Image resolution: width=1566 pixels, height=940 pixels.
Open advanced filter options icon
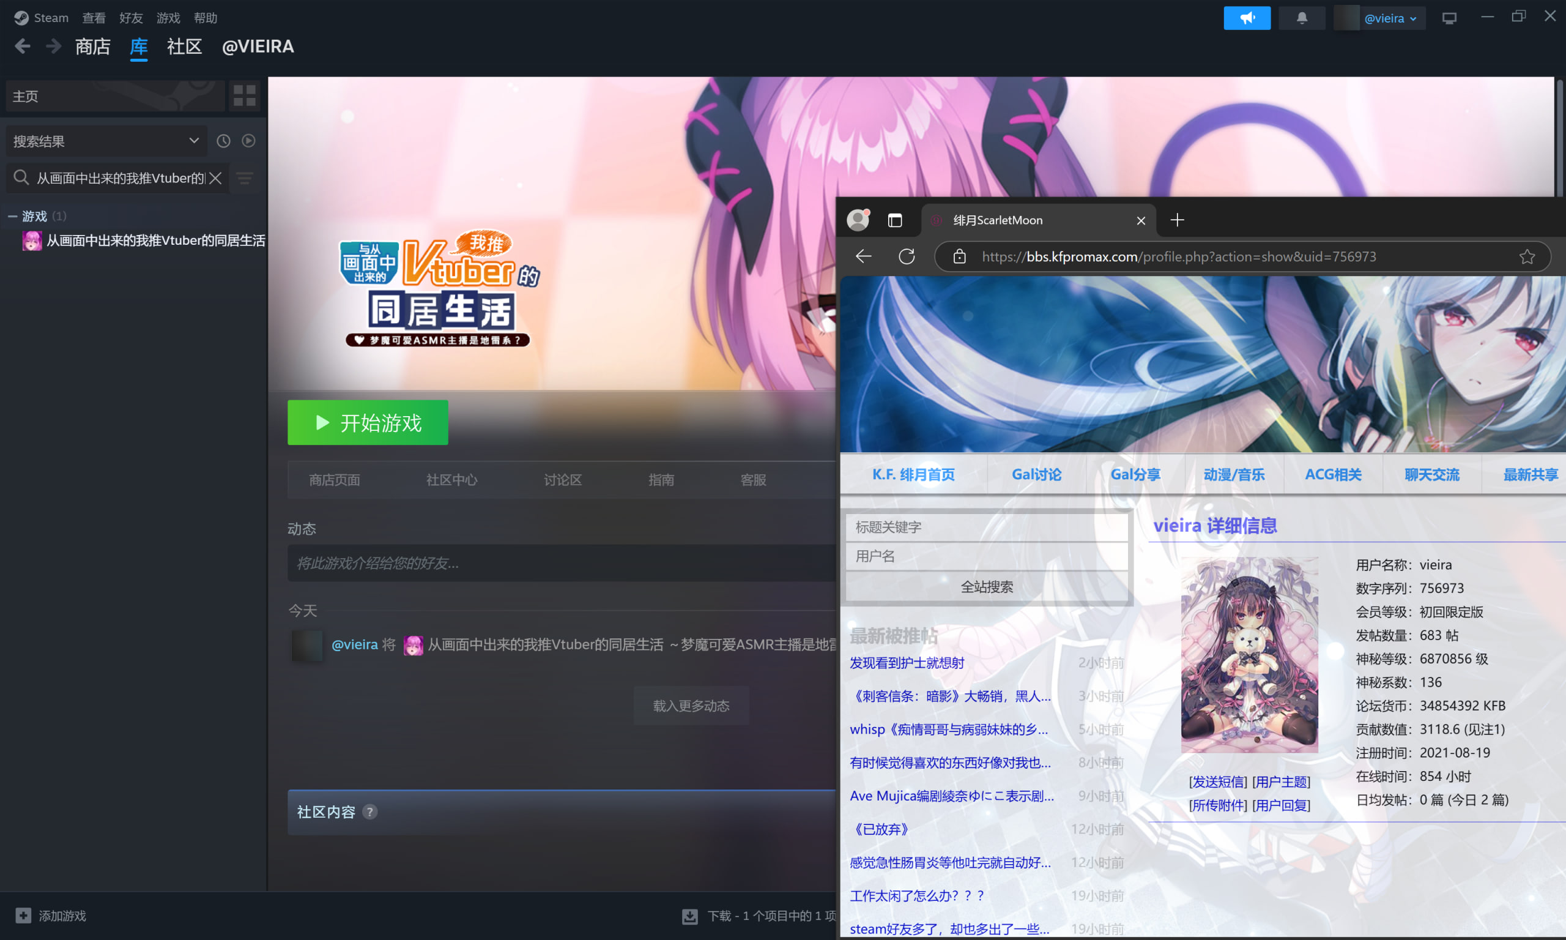click(x=245, y=178)
